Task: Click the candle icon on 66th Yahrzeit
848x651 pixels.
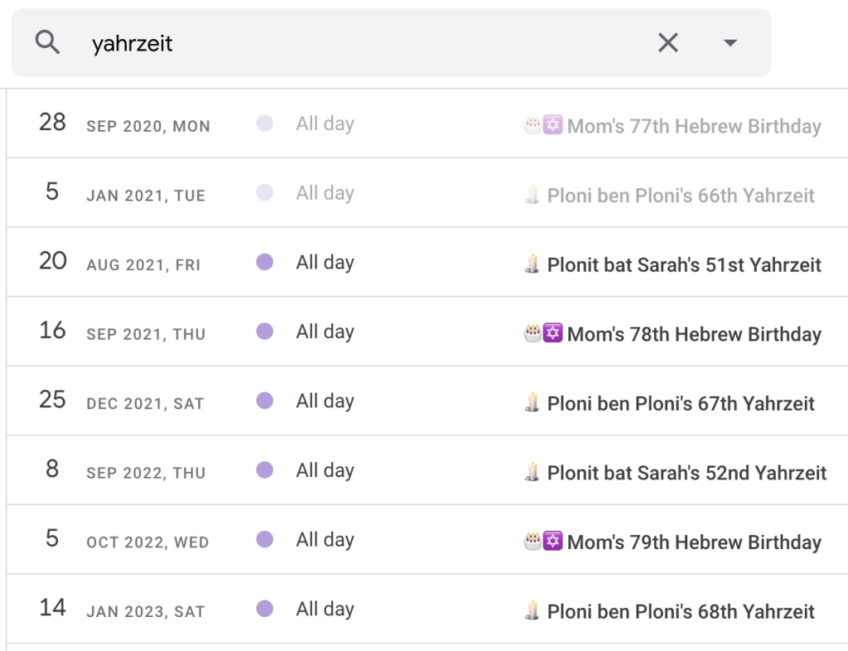Action: pyautogui.click(x=532, y=196)
